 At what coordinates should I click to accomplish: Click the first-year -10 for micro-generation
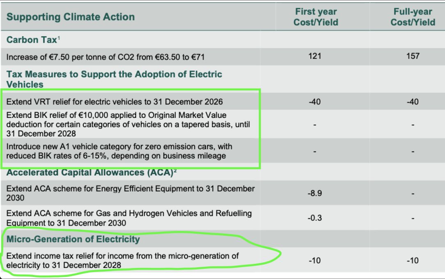coord(315,260)
